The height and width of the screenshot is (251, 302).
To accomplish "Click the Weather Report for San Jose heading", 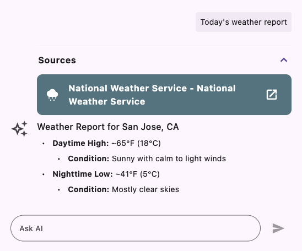I will pos(108,127).
